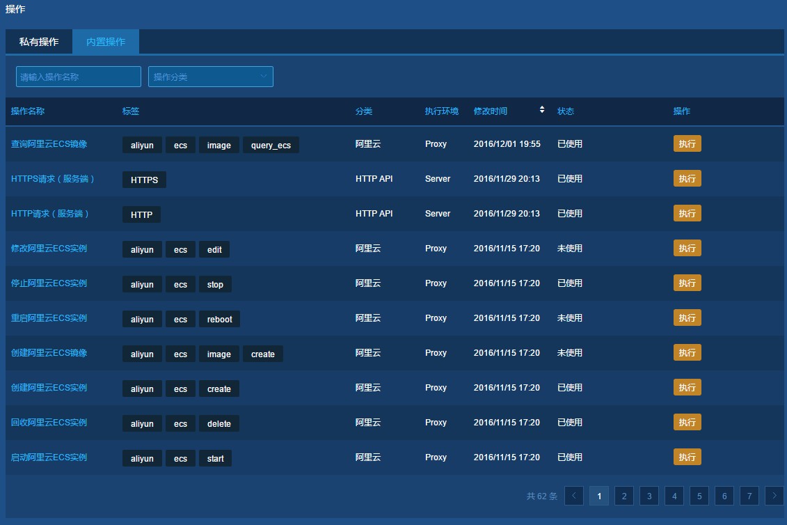Select the 内置操作 tab
Viewport: 787px width, 525px height.
(106, 42)
